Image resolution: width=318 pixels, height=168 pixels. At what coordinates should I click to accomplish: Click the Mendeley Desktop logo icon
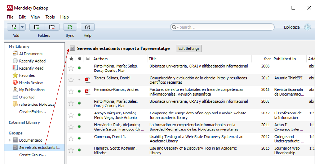[10, 8]
